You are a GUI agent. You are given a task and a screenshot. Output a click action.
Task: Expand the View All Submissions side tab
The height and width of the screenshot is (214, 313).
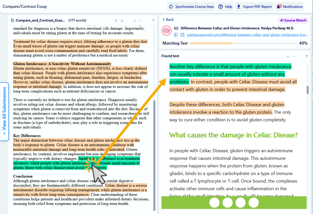tap(4, 111)
